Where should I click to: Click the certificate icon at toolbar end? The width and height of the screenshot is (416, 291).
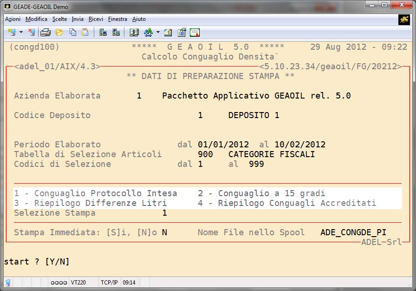tap(195, 33)
